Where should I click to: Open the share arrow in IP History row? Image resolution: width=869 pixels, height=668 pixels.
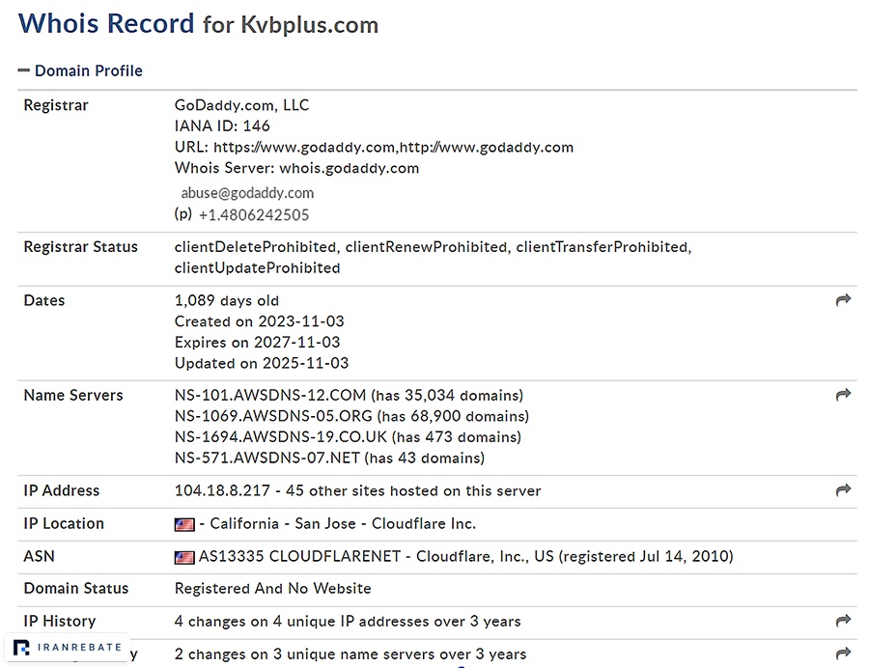coord(843,621)
